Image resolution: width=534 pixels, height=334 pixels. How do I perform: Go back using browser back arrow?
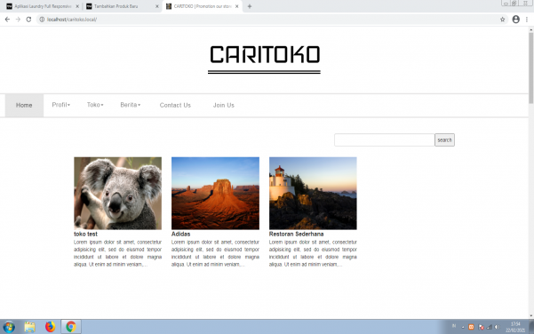click(x=7, y=20)
